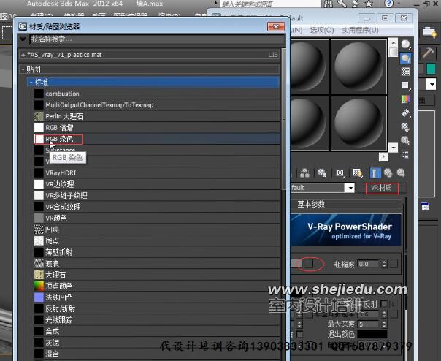Click the Perlin 大理石 map thumbnail
This screenshot has width=441, height=361.
[x=39, y=116]
